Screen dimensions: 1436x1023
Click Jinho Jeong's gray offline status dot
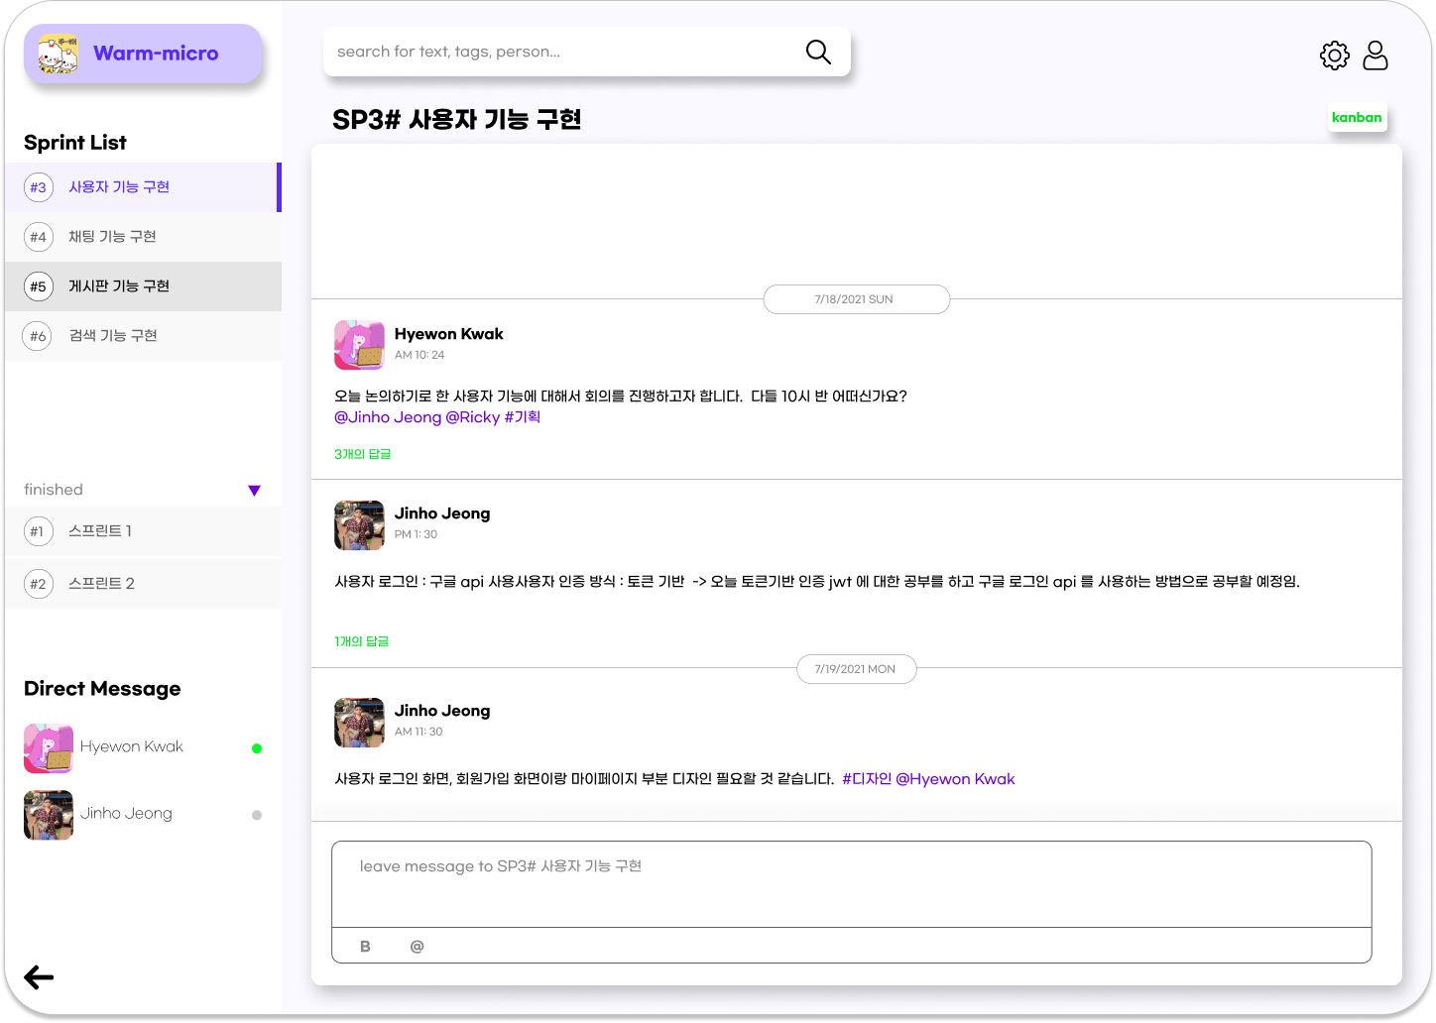257,815
